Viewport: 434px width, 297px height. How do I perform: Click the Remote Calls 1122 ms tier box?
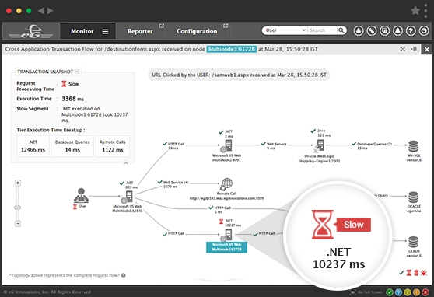[x=113, y=146]
